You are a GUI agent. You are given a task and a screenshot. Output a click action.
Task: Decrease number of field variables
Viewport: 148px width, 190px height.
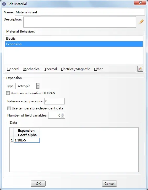click(63, 117)
